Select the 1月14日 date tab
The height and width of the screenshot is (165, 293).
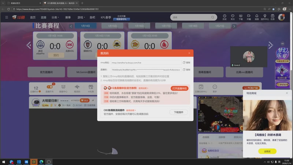[86, 26]
